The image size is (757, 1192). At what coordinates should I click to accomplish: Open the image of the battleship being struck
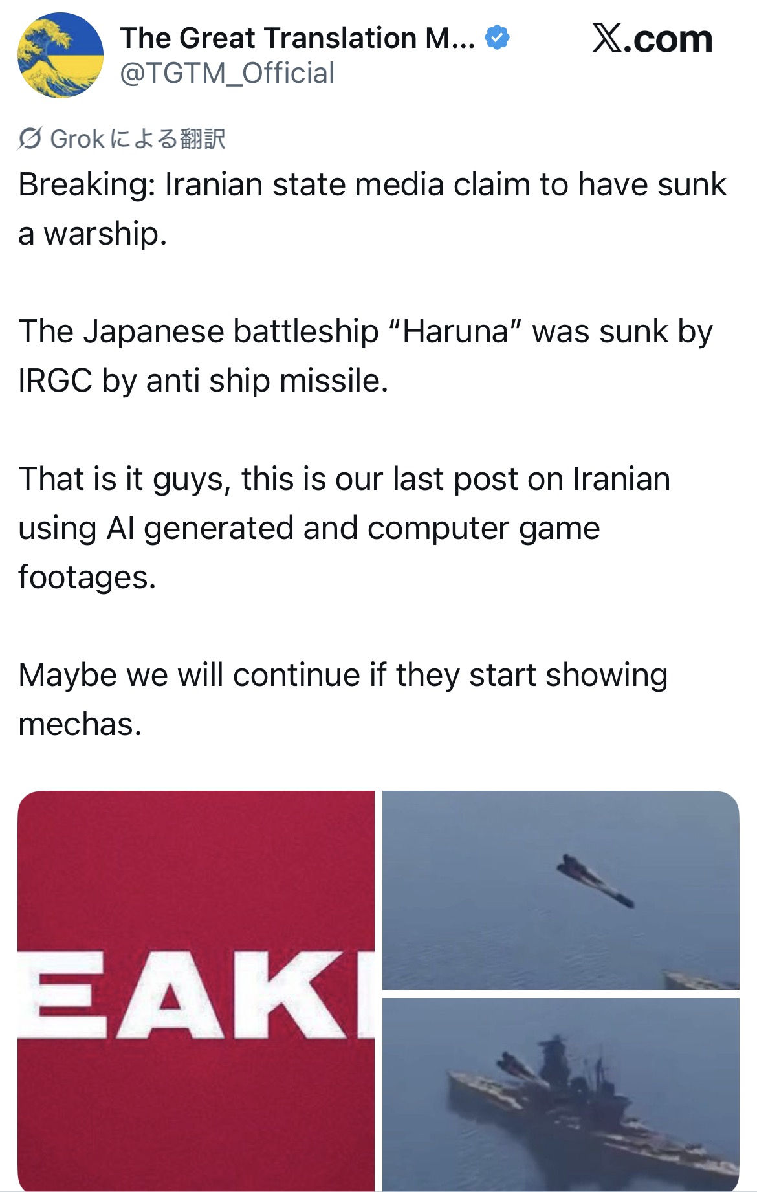(560, 1094)
